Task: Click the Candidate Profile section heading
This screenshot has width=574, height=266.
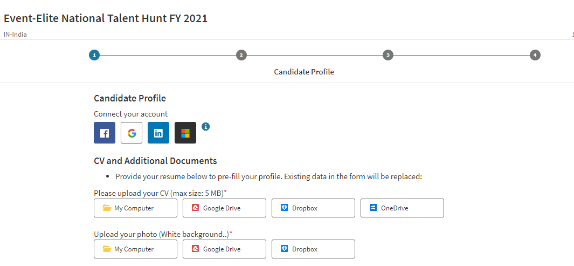Action: pyautogui.click(x=130, y=98)
